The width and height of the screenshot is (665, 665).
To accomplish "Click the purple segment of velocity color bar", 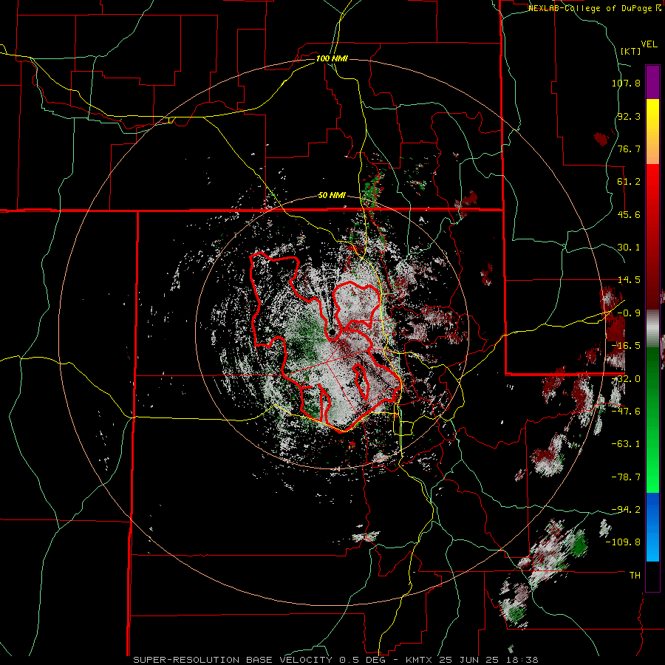I will (x=652, y=82).
